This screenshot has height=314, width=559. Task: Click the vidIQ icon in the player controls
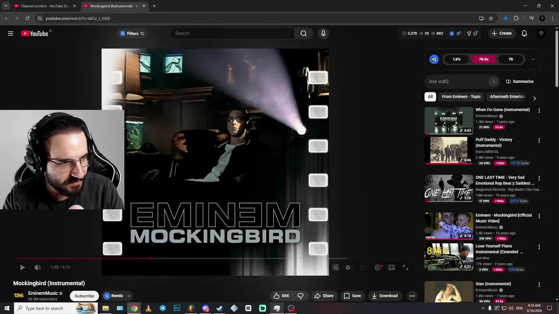(x=335, y=267)
